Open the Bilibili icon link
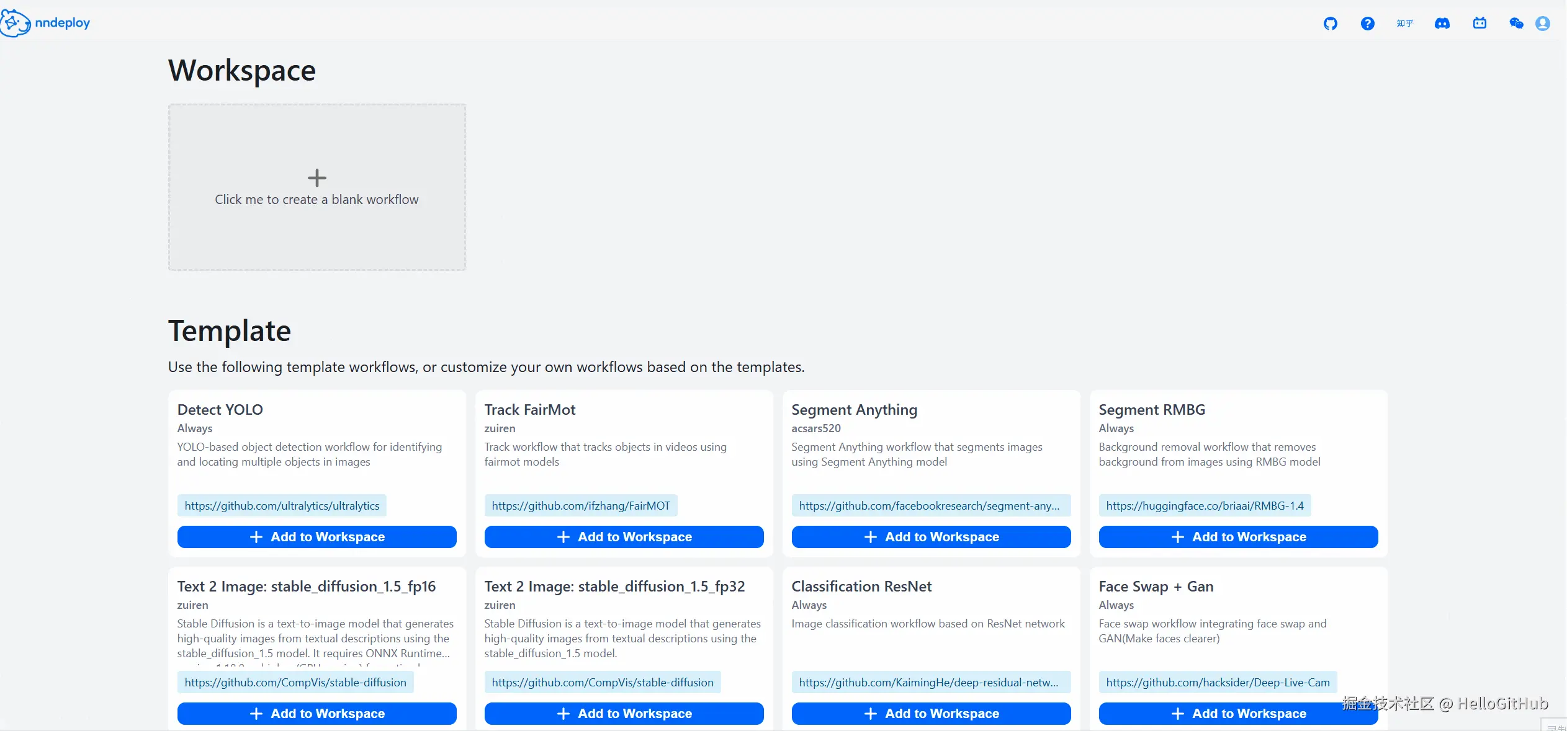 point(1479,24)
